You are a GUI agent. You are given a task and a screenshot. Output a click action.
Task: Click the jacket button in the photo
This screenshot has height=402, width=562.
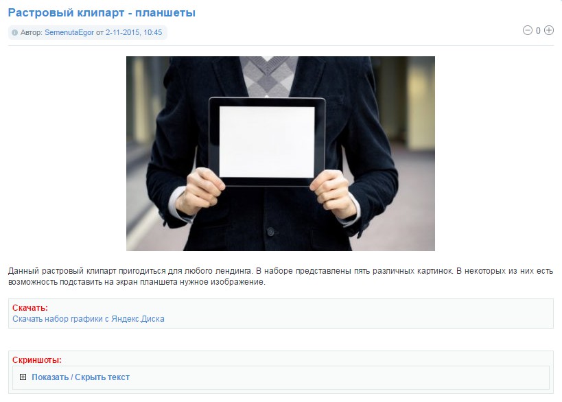coord(270,231)
